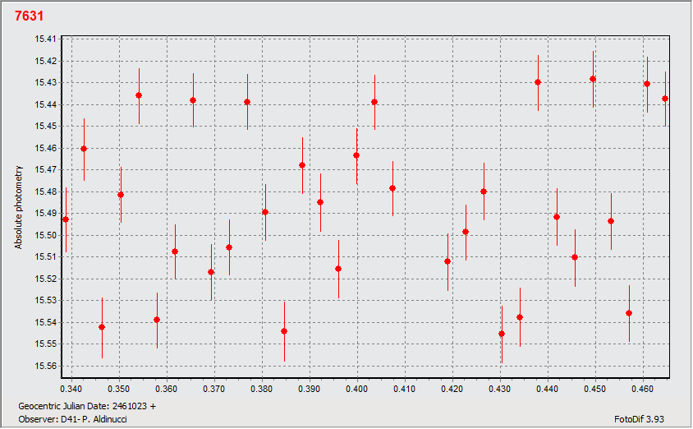Click the data point near 0.438 at 15.43
Viewport: 693px width, 429px height.
click(538, 82)
